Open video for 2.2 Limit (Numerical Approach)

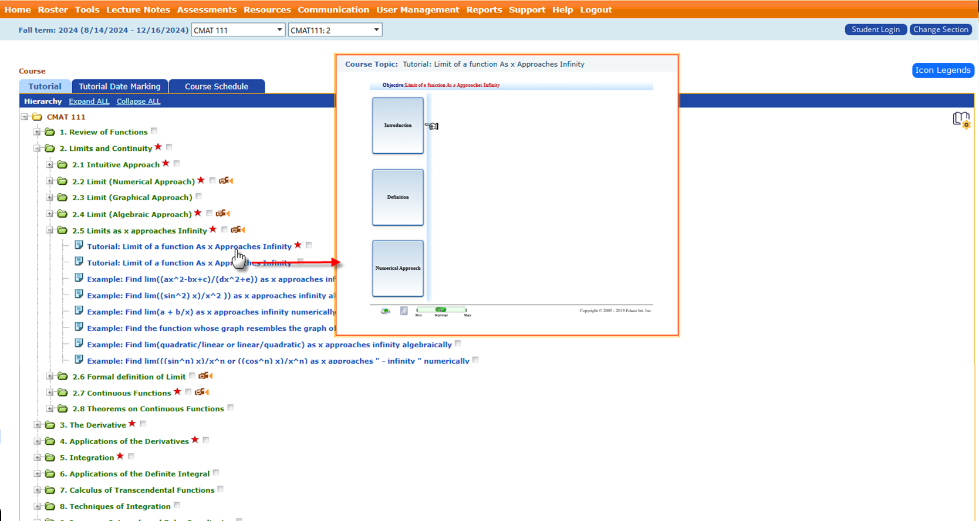tap(226, 181)
